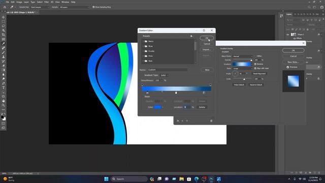This screenshot has height=183, width=325.
Task: Click the Angle dial in Gradient Overlay
Action: 235,73
